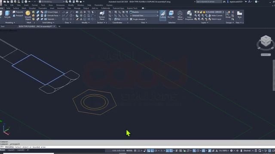Open the Dimension menu

pos(60,5)
